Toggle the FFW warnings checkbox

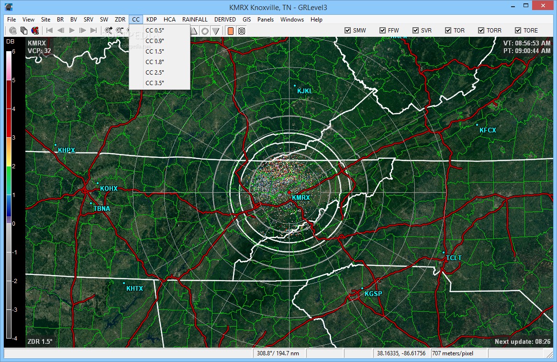[x=383, y=31]
